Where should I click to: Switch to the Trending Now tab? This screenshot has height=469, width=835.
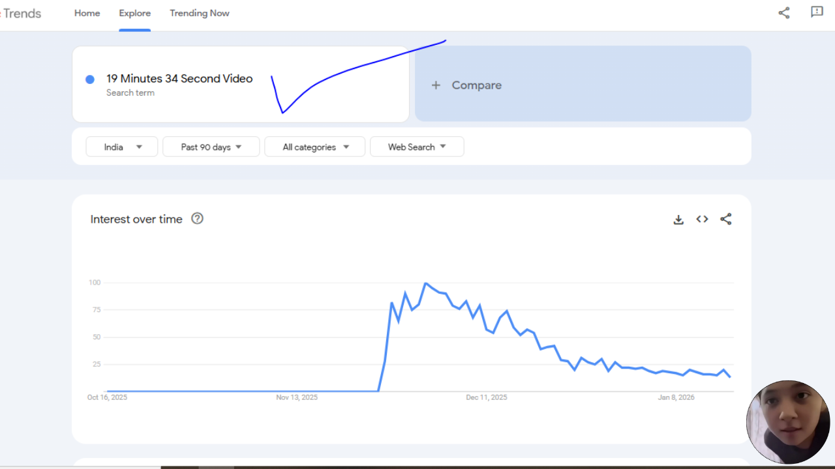[200, 13]
